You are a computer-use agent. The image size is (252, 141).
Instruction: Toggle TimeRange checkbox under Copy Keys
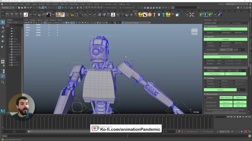[x=206, y=46]
